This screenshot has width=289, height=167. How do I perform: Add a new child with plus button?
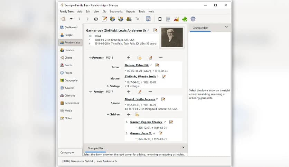(x=129, y=115)
